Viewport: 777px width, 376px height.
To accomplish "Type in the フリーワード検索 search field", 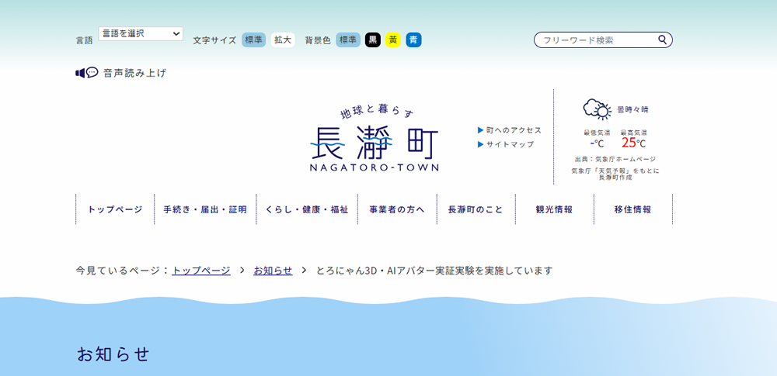I will (594, 40).
